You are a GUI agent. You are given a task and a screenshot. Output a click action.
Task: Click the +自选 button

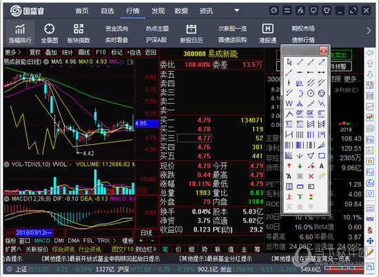point(134,52)
